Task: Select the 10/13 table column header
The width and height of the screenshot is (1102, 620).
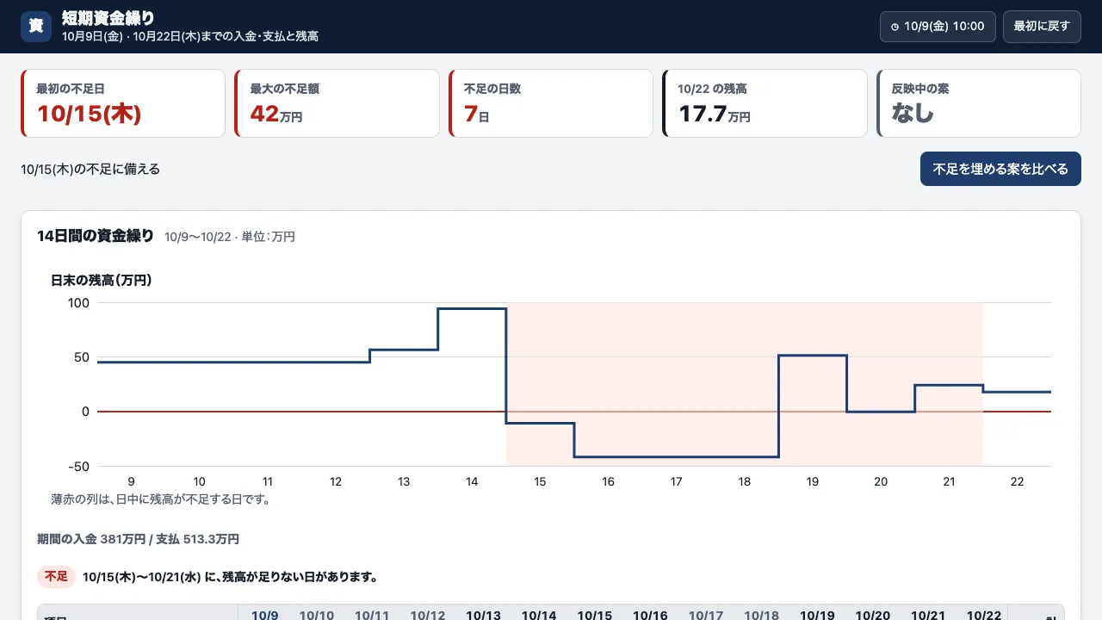Action: pos(484,615)
